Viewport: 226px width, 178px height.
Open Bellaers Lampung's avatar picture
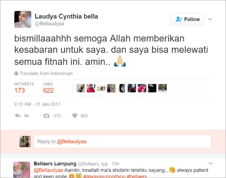point(22,170)
